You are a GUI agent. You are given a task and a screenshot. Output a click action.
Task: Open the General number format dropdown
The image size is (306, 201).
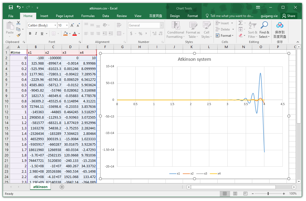162,25
